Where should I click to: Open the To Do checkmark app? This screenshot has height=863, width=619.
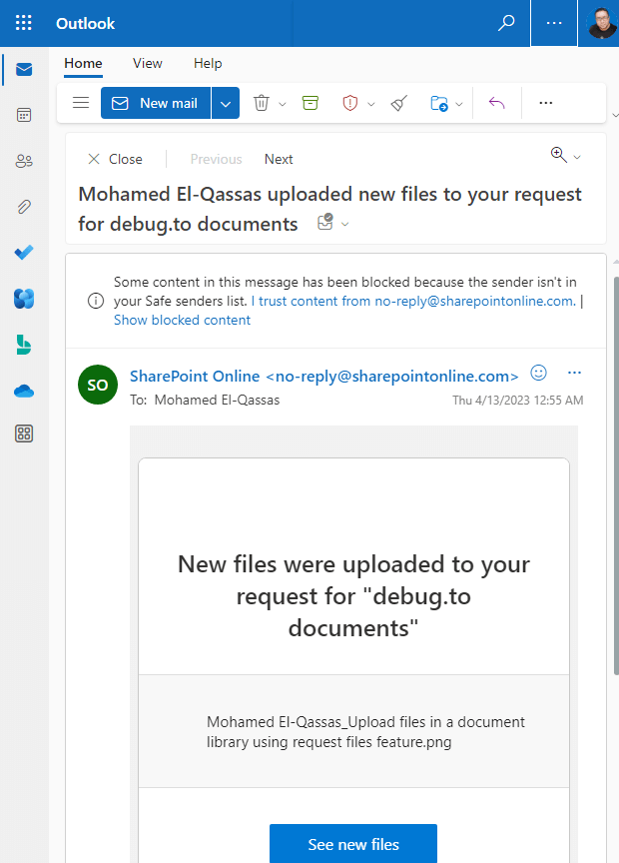click(24, 252)
